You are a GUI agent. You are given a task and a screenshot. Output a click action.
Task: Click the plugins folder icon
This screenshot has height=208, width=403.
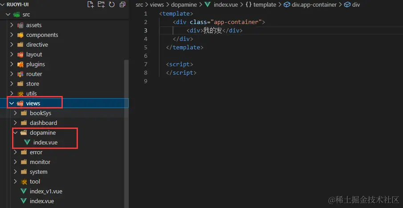pos(20,64)
